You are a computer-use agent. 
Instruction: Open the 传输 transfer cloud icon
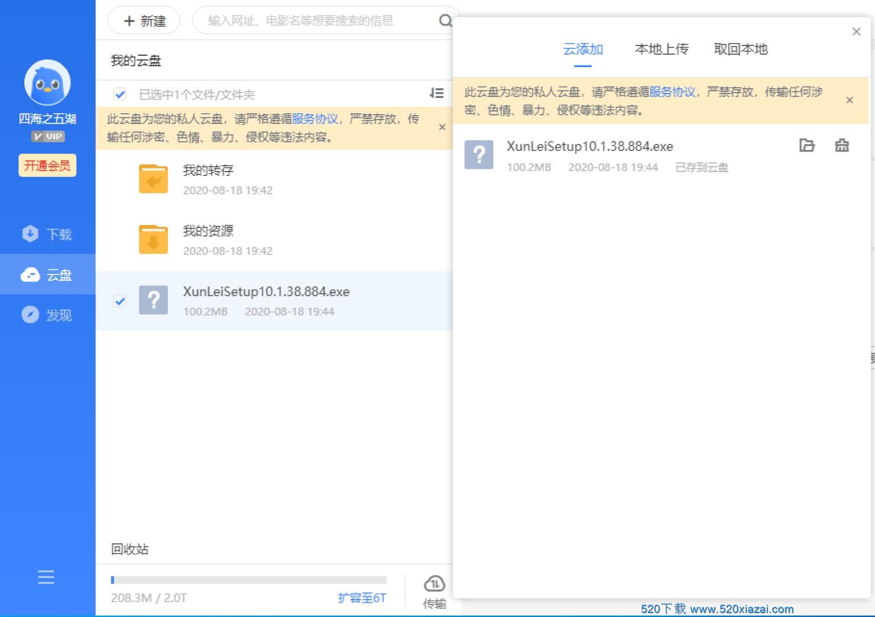pos(434,585)
